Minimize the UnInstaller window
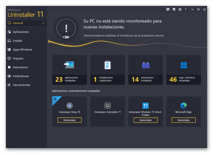Screen dimensions: 213x154 (x=192, y=9)
